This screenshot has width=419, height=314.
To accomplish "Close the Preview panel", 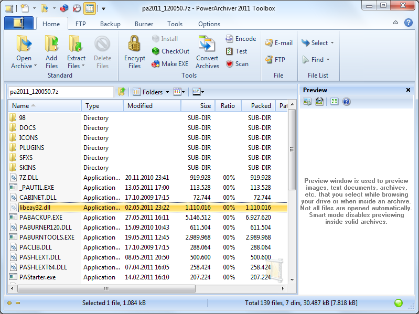I will tap(408, 90).
